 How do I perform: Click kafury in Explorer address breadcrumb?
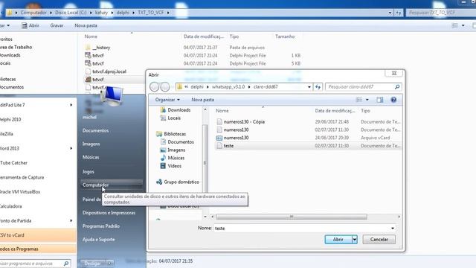101,13
